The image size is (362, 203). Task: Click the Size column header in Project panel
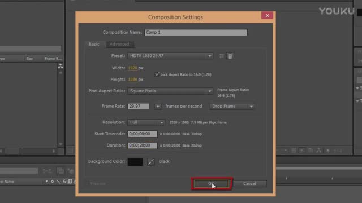click(29, 59)
